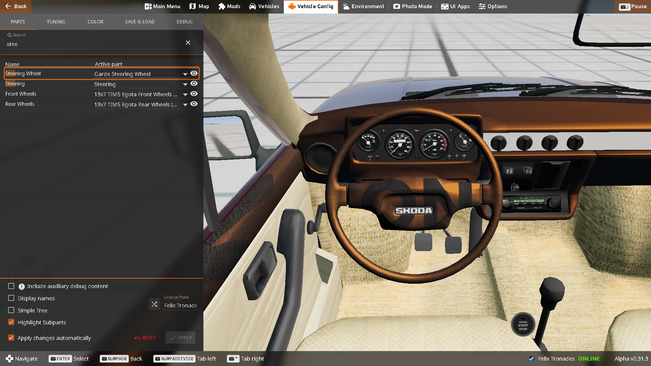Open the Mods menu

point(230,6)
